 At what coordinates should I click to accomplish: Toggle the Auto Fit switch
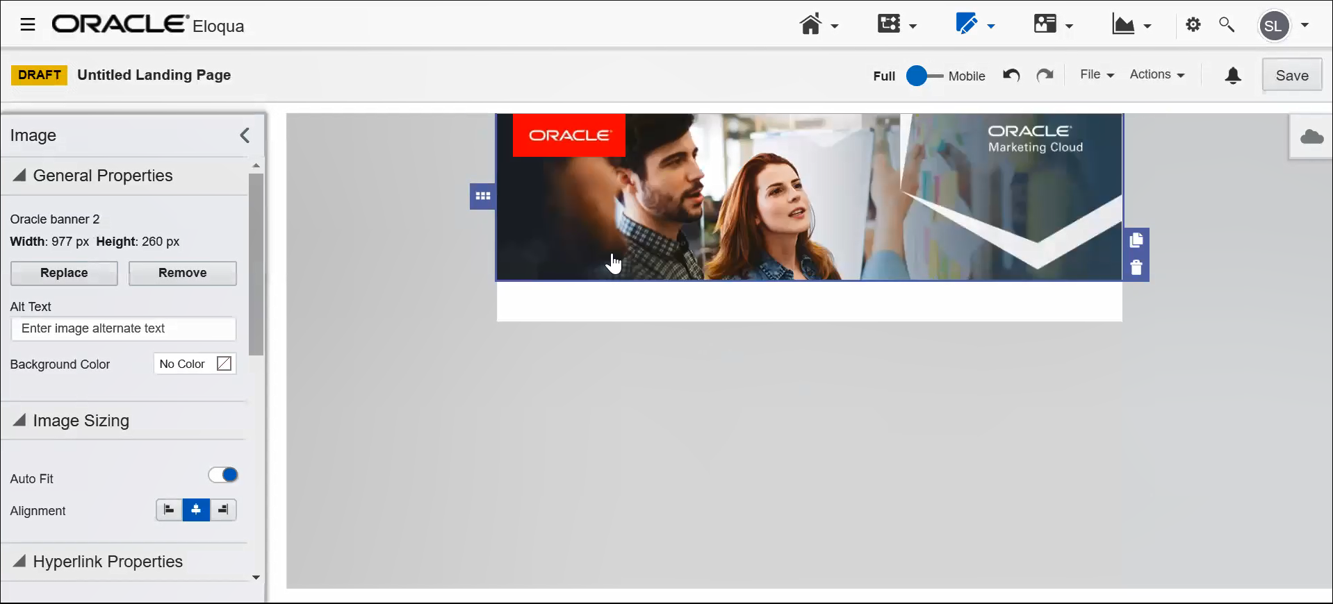pos(223,475)
